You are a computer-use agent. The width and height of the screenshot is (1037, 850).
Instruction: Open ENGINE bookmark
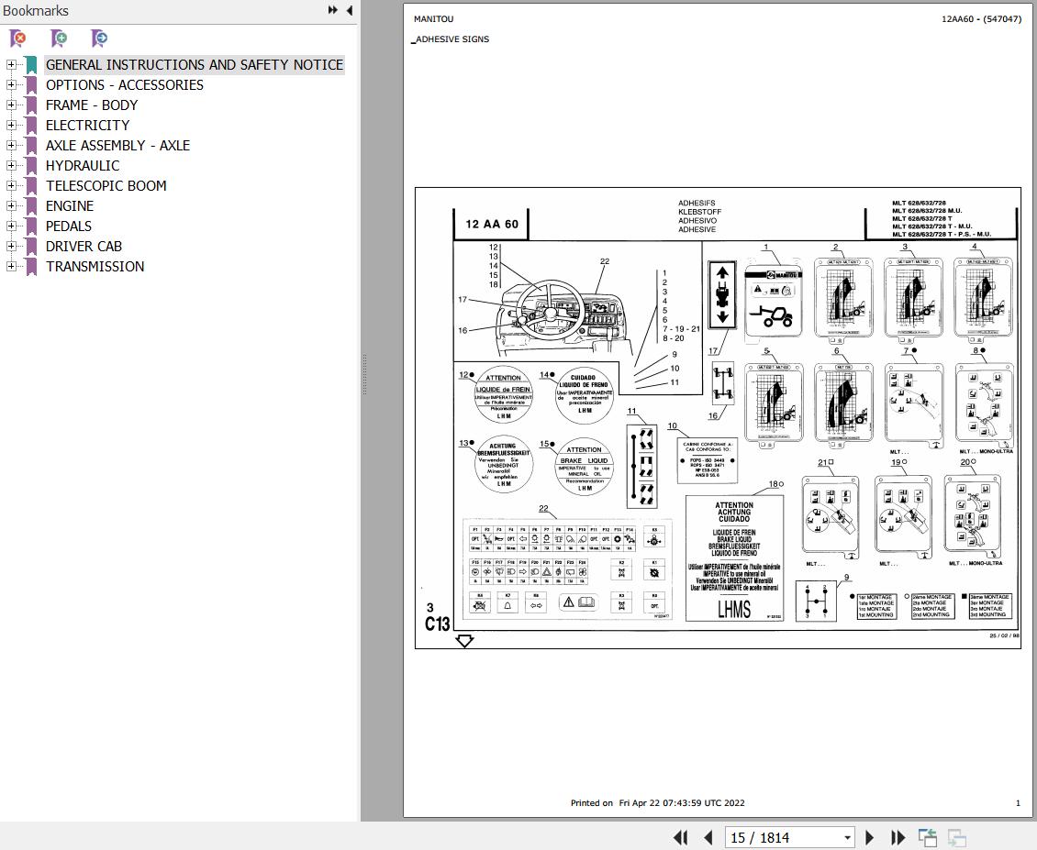coord(70,205)
